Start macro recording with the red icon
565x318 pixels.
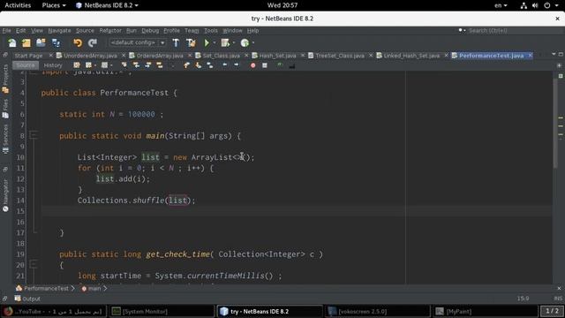click(x=253, y=65)
